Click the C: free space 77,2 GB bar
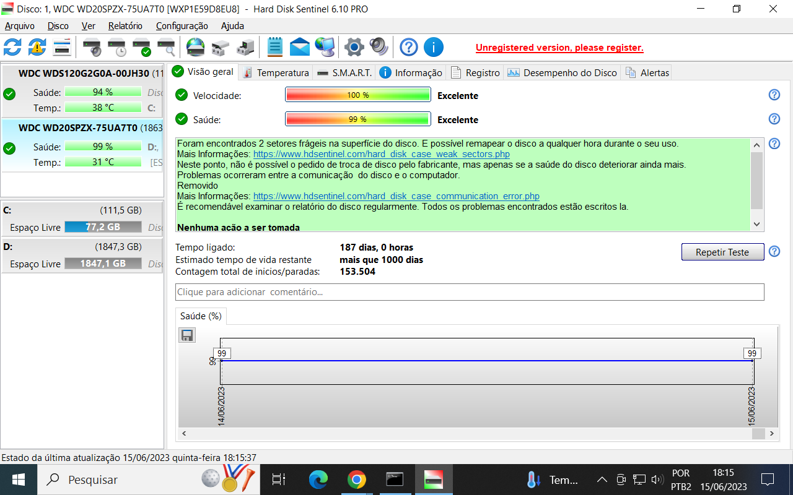This screenshot has height=495, width=793. pyautogui.click(x=103, y=227)
